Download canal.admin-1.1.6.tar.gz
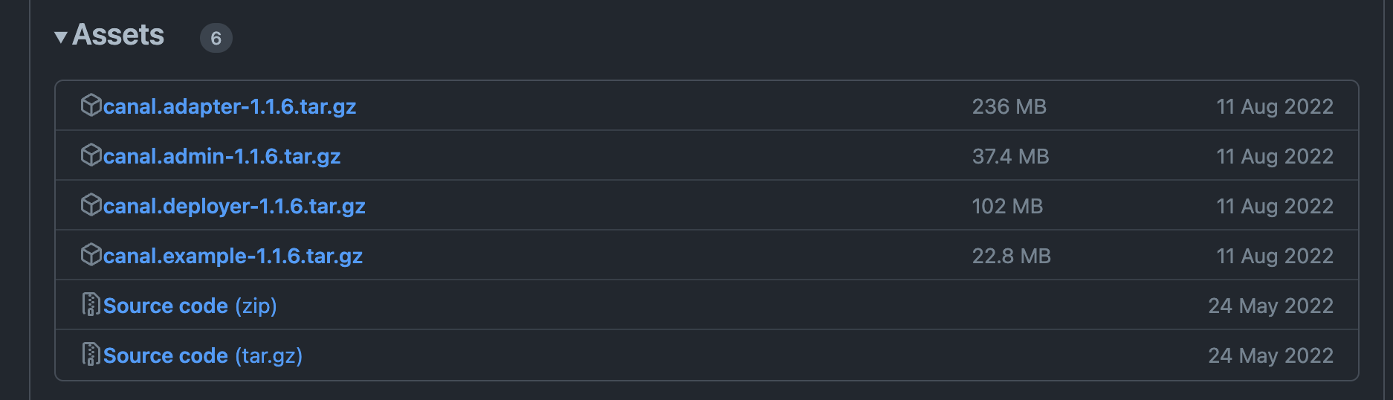Screen dimensions: 1393x400 pyautogui.click(x=222, y=156)
